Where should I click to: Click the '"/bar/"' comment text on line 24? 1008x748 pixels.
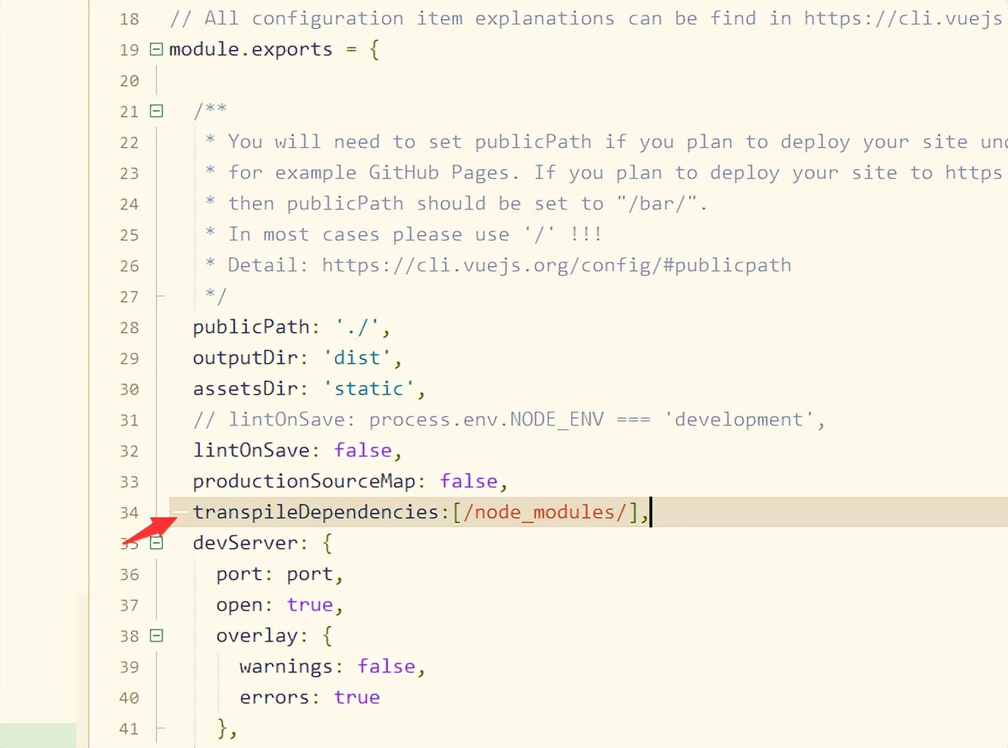656,204
